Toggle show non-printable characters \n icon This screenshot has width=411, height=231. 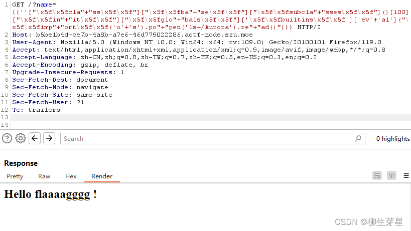coord(391,175)
